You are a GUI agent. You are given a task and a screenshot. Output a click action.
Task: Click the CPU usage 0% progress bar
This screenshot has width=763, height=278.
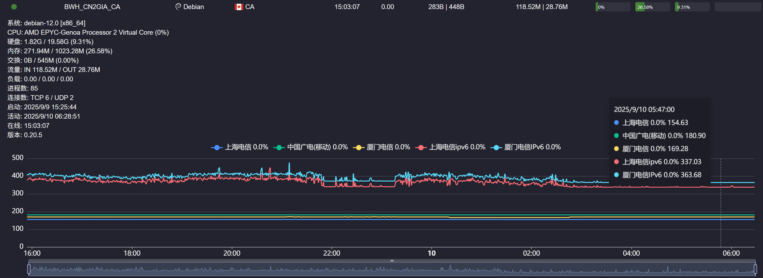pos(613,7)
